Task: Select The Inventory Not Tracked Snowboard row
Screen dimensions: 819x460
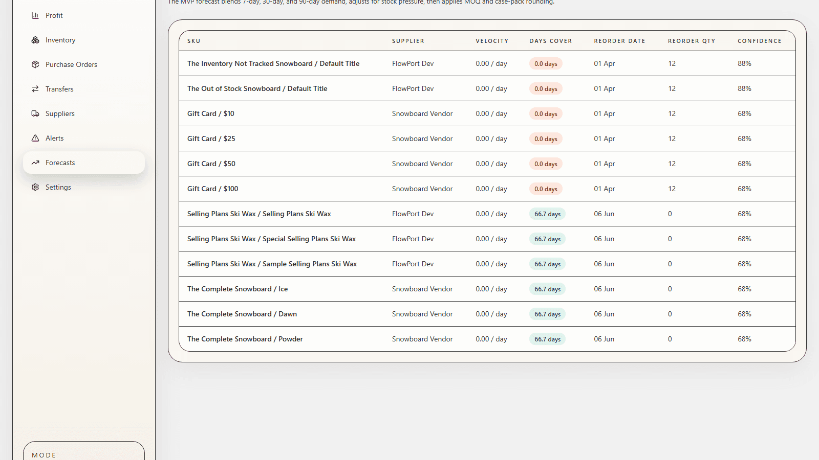Action: click(x=487, y=63)
